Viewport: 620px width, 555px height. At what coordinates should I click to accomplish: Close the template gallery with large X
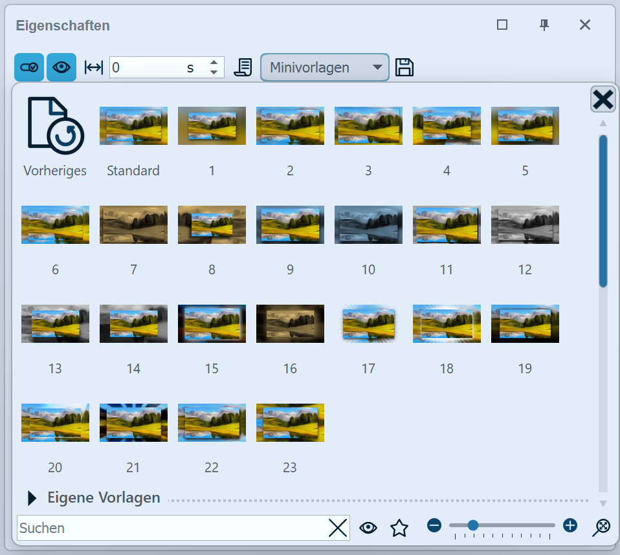click(603, 100)
